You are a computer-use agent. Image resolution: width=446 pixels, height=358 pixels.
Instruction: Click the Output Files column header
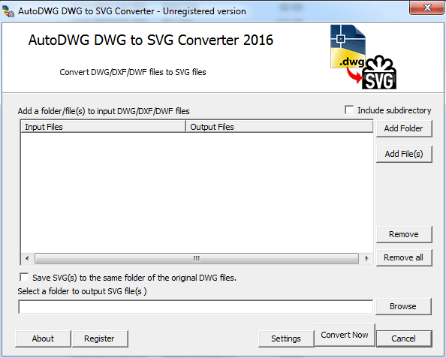pyautogui.click(x=279, y=127)
